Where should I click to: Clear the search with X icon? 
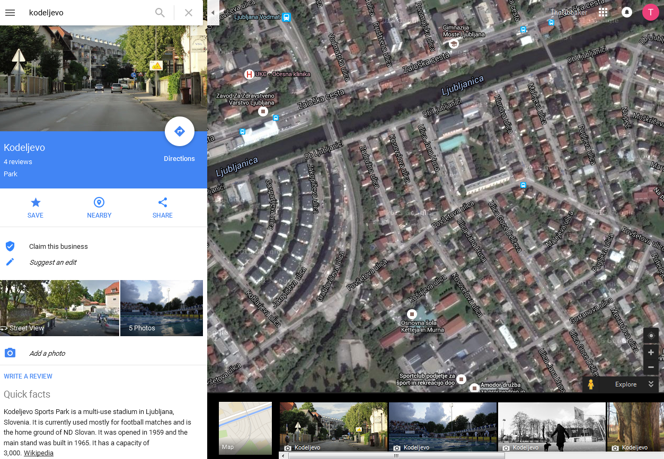189,13
